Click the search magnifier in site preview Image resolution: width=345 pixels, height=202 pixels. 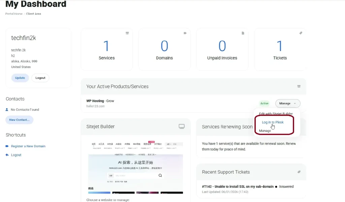tap(160, 175)
